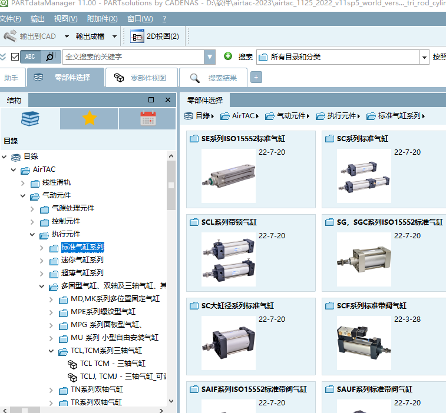This screenshot has width=446, height=413.
Task: Click the Export to CAD bolt icon
Action: click(x=10, y=36)
